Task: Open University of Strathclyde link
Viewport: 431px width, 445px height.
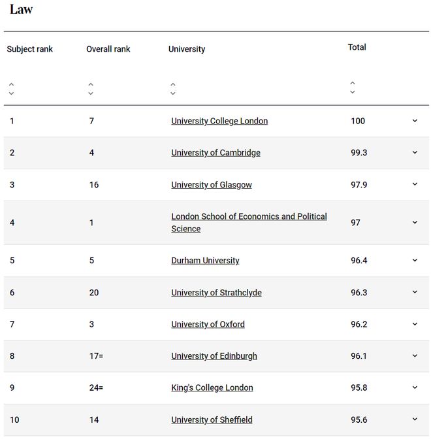Action: [x=216, y=293]
